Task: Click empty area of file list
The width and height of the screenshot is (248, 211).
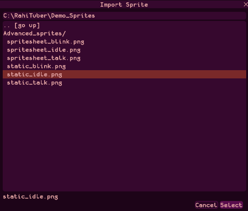Action: (x=124, y=138)
